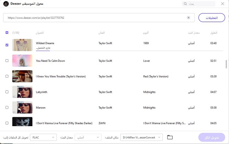Open the bottom bitrate dropdown
Screen dimensions: 229x144
point(88,137)
